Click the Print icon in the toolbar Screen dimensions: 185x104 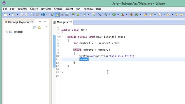(32, 15)
